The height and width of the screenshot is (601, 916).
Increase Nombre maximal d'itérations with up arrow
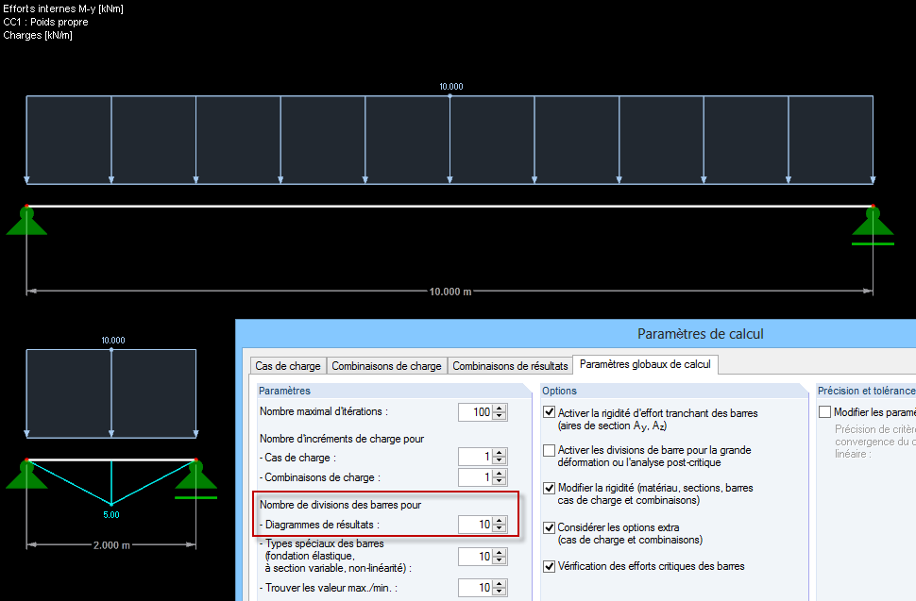pyautogui.click(x=499, y=409)
